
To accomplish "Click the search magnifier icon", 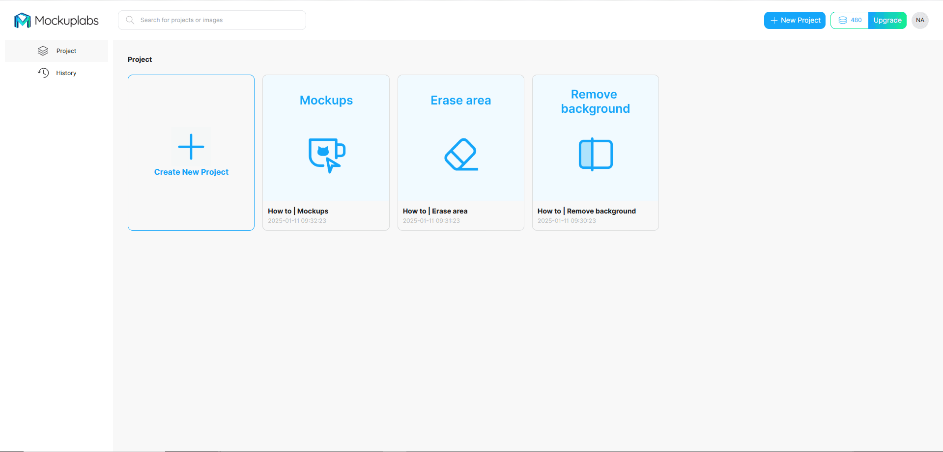I will point(130,20).
